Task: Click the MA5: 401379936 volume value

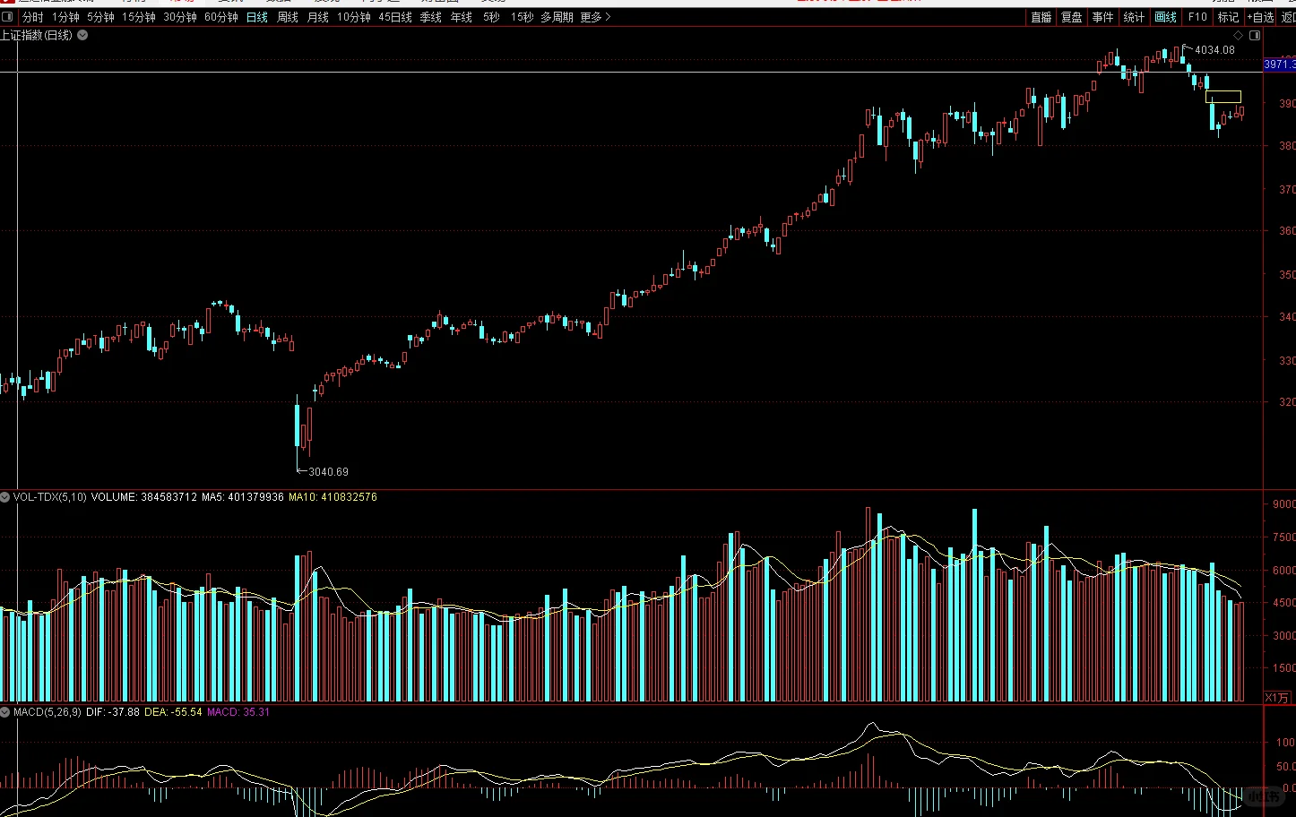Action: (243, 496)
